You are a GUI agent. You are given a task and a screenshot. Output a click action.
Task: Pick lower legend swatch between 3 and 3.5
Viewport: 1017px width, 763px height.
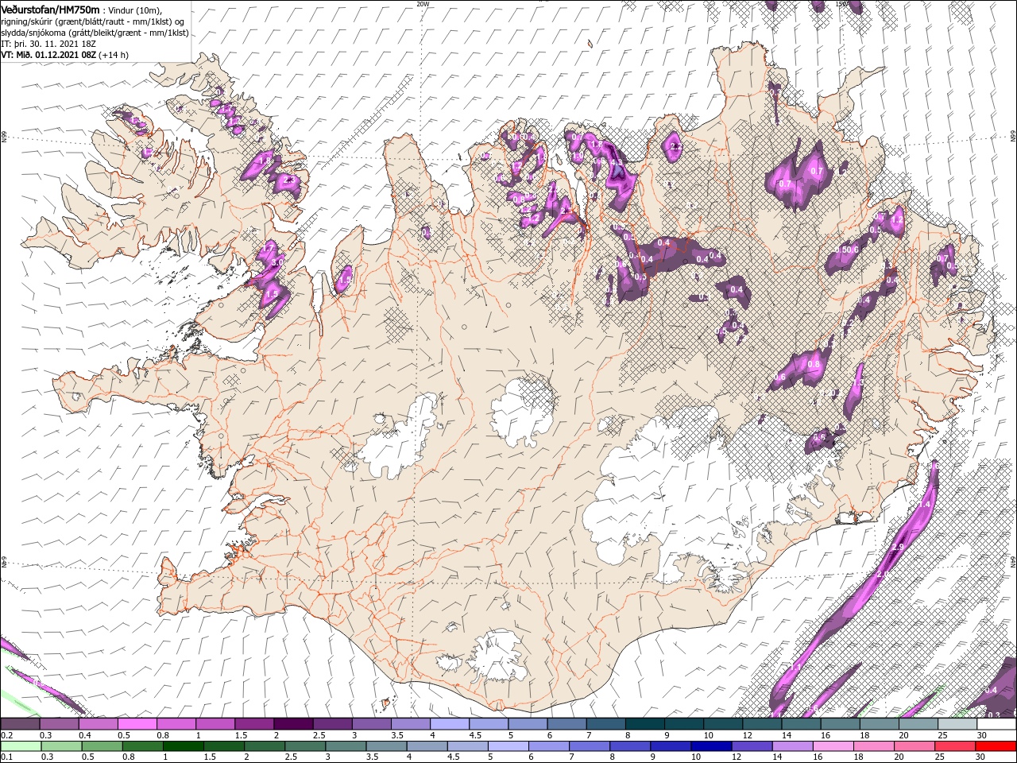click(346, 746)
